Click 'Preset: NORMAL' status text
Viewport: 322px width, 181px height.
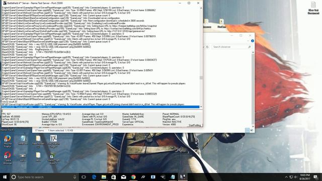pos(171,114)
